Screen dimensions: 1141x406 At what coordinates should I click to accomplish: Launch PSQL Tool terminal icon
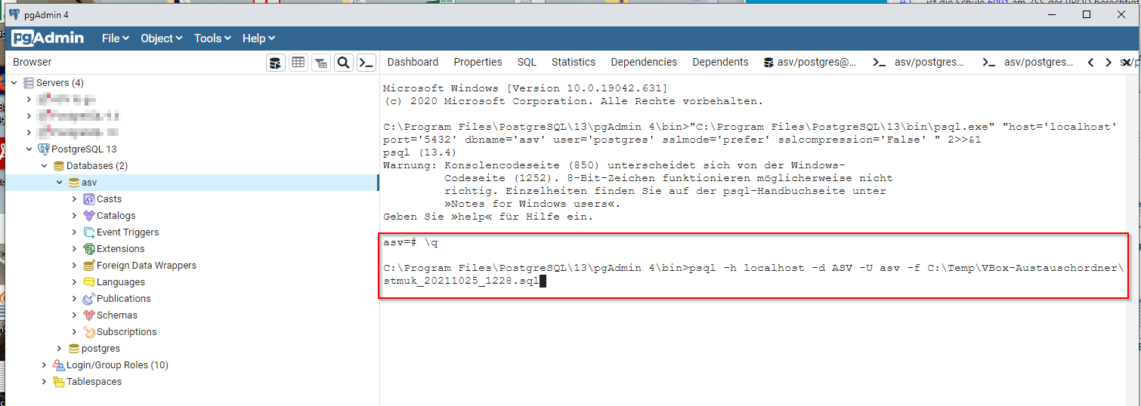point(366,63)
